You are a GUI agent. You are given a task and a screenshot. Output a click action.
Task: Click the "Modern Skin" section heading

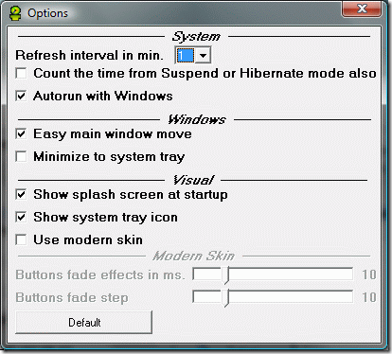pyautogui.click(x=193, y=256)
